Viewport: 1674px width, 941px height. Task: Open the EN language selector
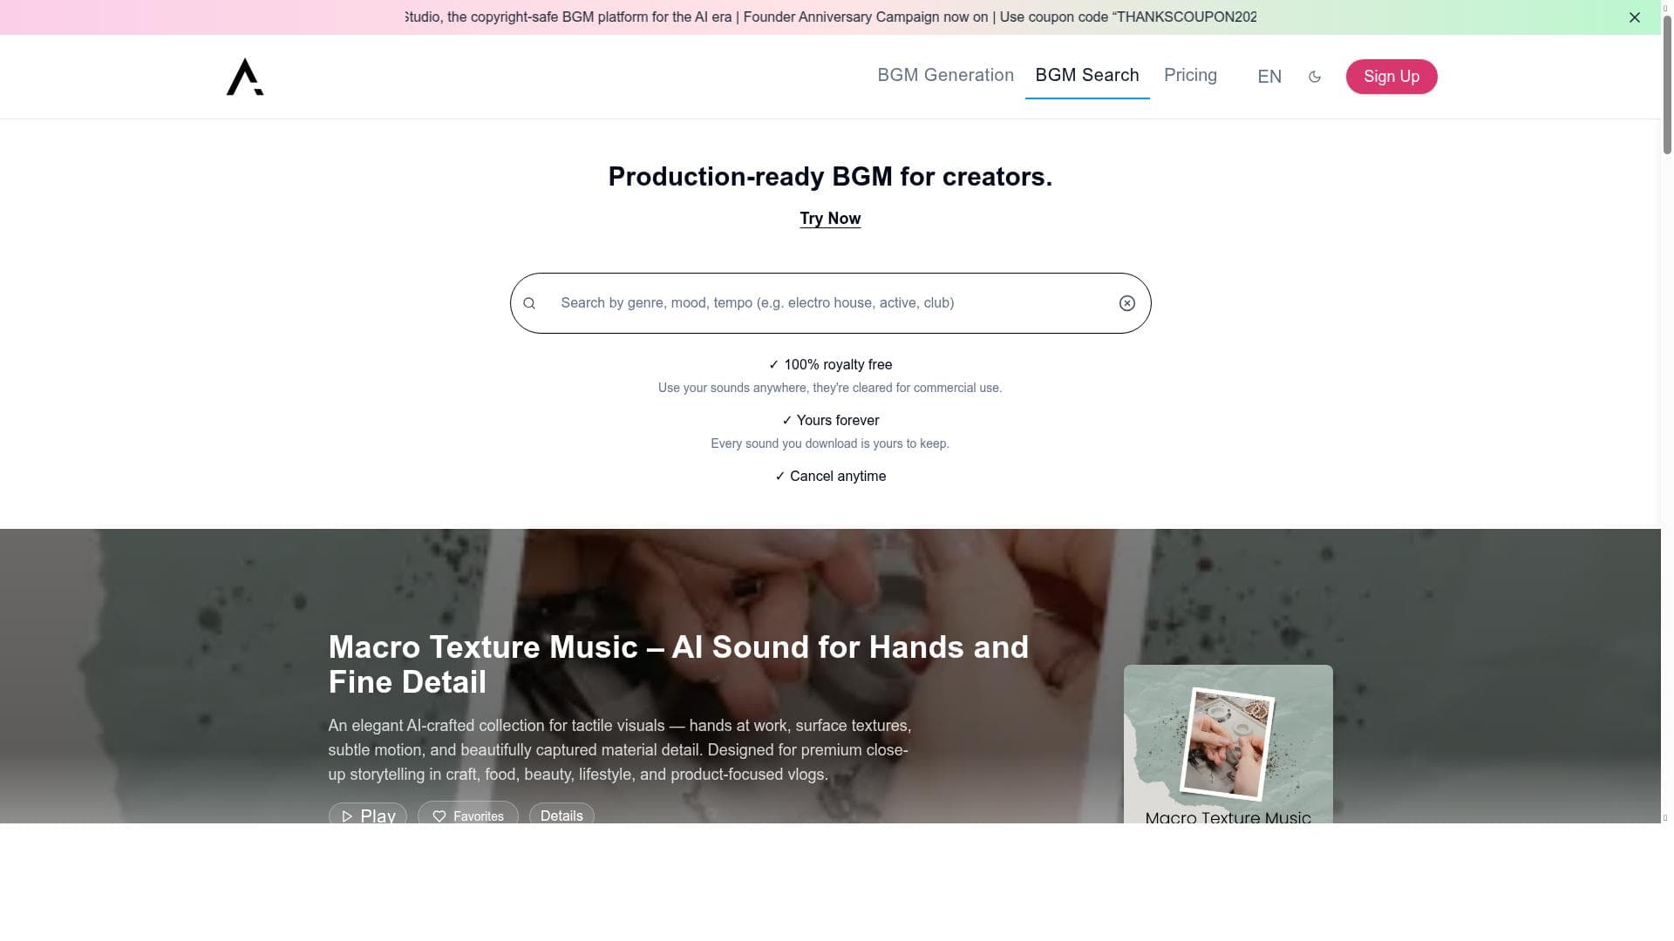(x=1269, y=77)
